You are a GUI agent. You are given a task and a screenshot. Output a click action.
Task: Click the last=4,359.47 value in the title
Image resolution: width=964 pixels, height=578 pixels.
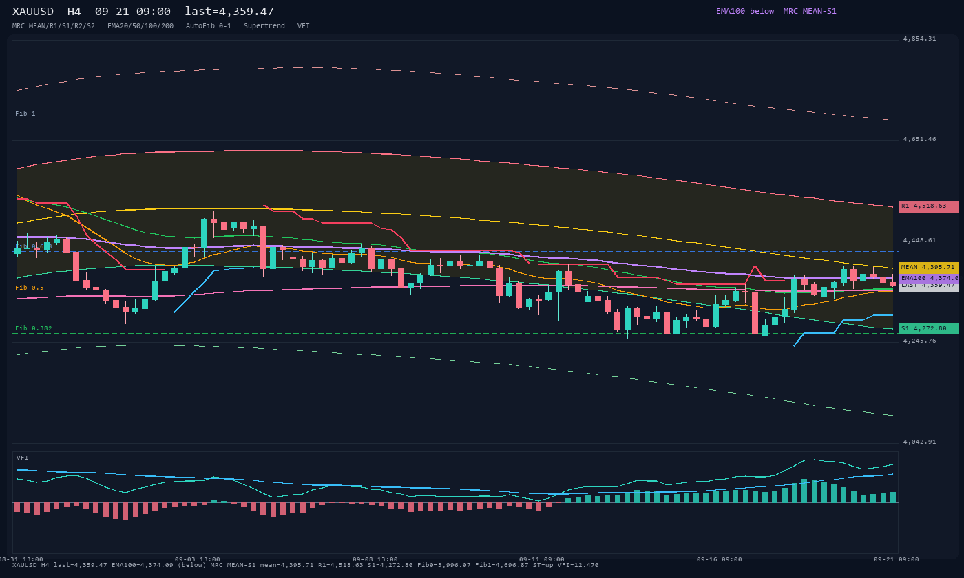pyautogui.click(x=229, y=12)
